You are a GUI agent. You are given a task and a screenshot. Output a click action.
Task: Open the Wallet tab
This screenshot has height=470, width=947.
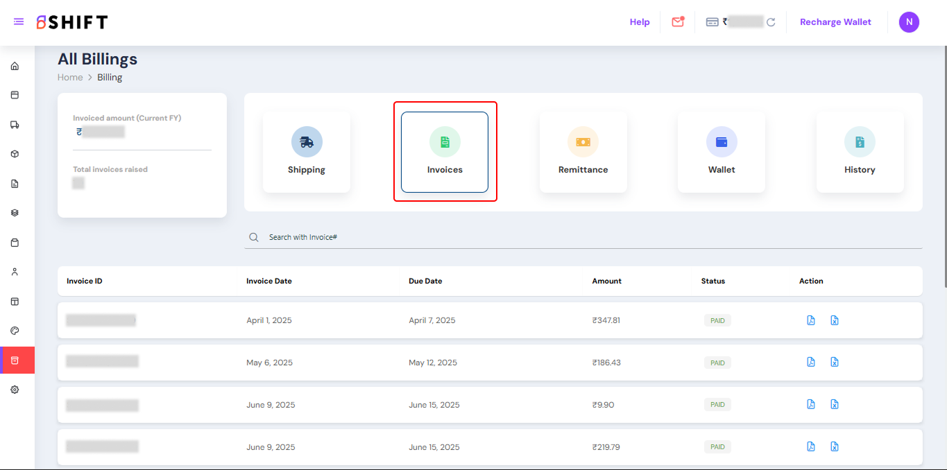(x=721, y=152)
